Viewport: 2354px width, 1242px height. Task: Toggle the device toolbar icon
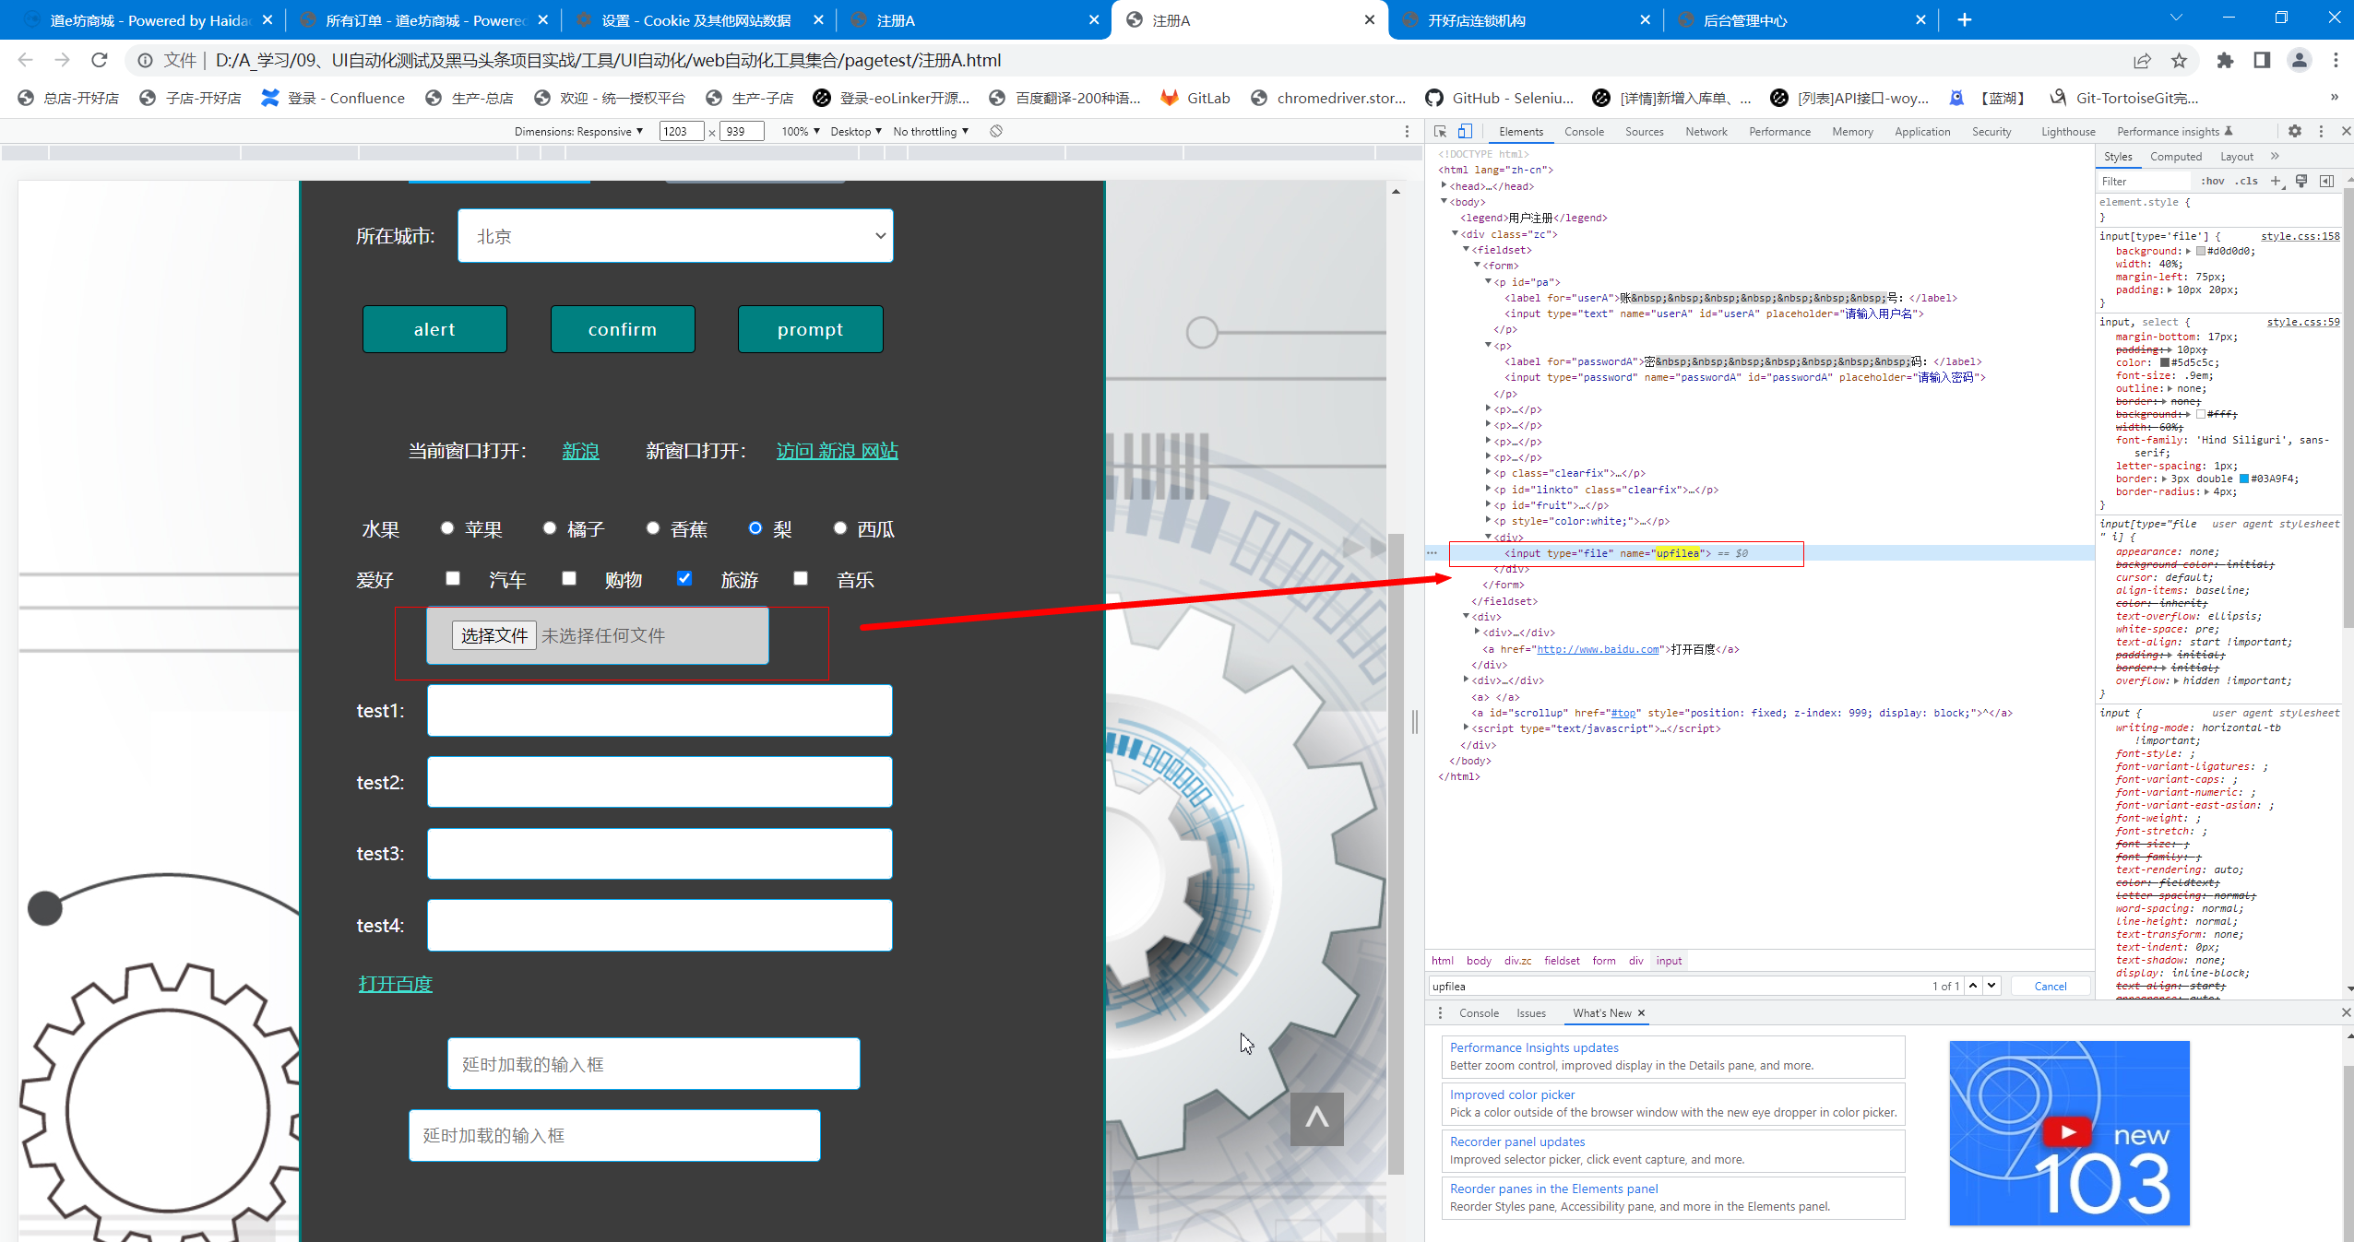[1465, 131]
